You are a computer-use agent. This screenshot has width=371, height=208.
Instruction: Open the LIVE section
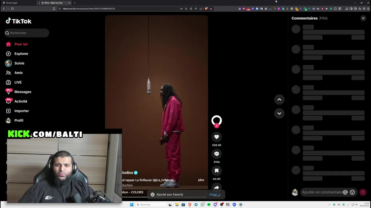(14, 82)
